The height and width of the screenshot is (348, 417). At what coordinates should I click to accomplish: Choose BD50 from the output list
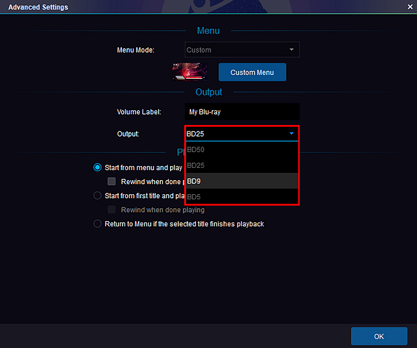(x=242, y=149)
